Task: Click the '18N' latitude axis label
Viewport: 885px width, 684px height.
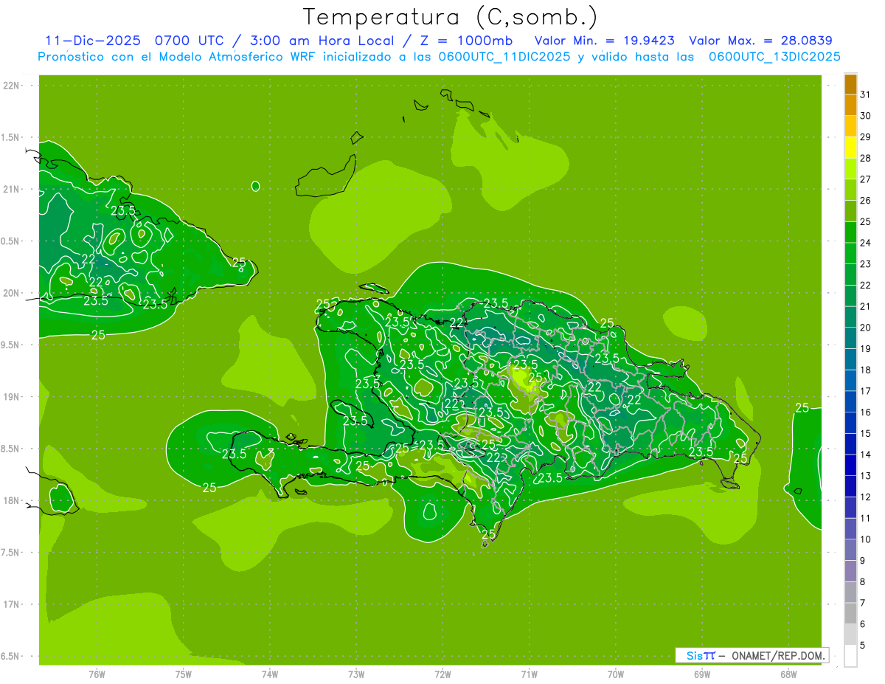Action: point(12,500)
